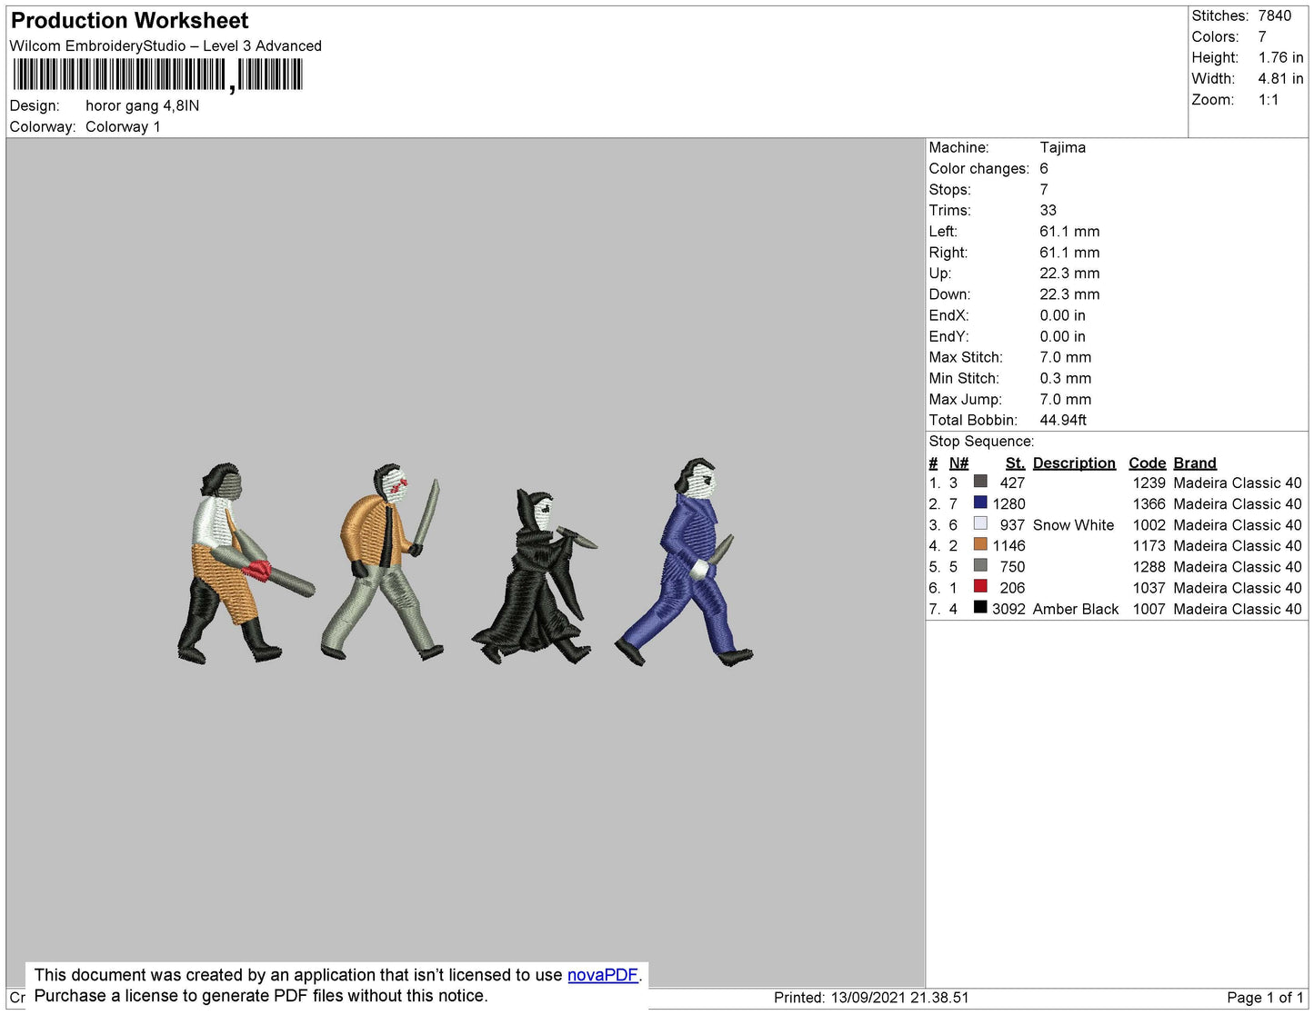
Task: Open the novaPDF hyperlink
Action: coord(603,975)
